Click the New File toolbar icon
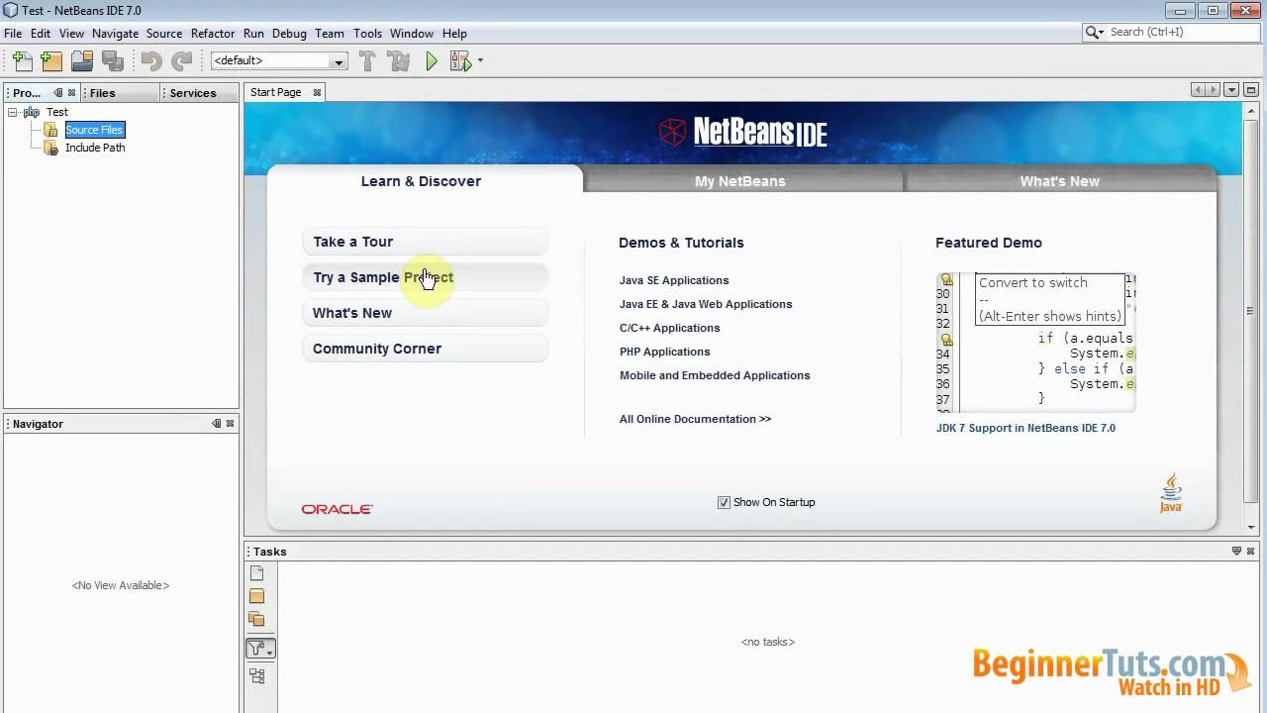The width and height of the screenshot is (1267, 713). 22,61
